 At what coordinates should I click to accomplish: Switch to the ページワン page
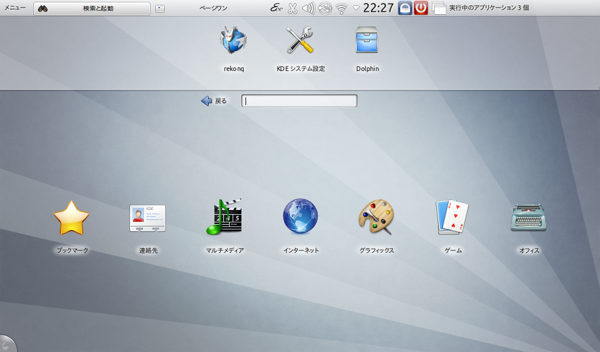tap(213, 8)
